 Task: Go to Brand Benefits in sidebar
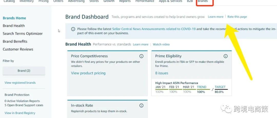(x=15, y=41)
